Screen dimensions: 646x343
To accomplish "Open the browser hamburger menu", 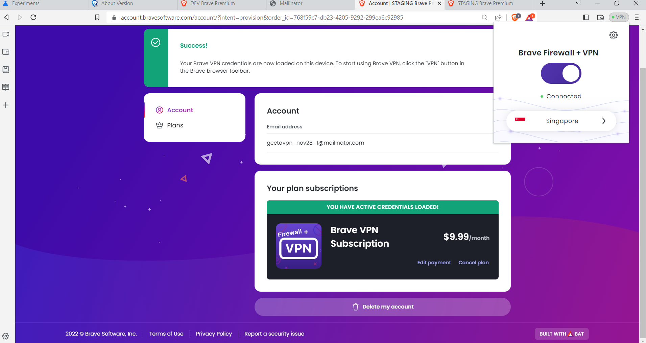I will click(637, 17).
